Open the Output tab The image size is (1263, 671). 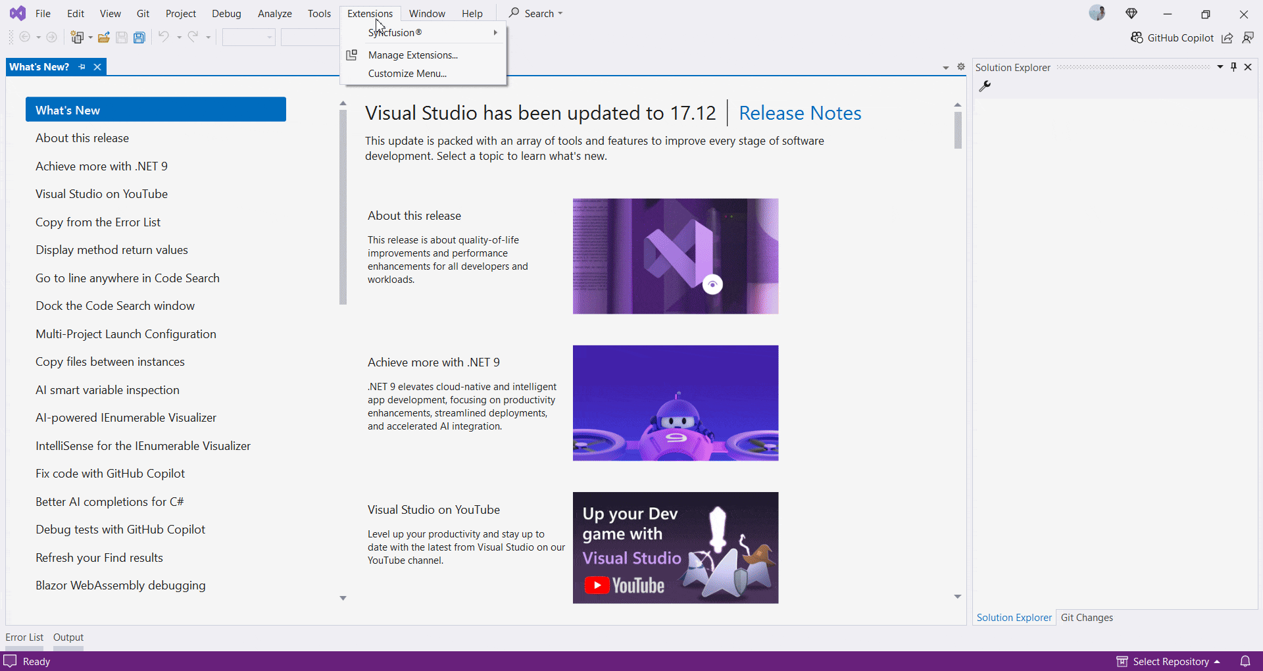[x=68, y=637]
